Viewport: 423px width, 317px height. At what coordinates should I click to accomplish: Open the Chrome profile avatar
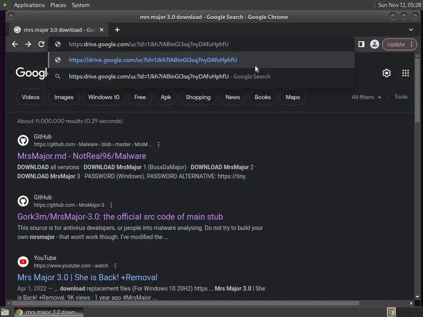pos(374,44)
